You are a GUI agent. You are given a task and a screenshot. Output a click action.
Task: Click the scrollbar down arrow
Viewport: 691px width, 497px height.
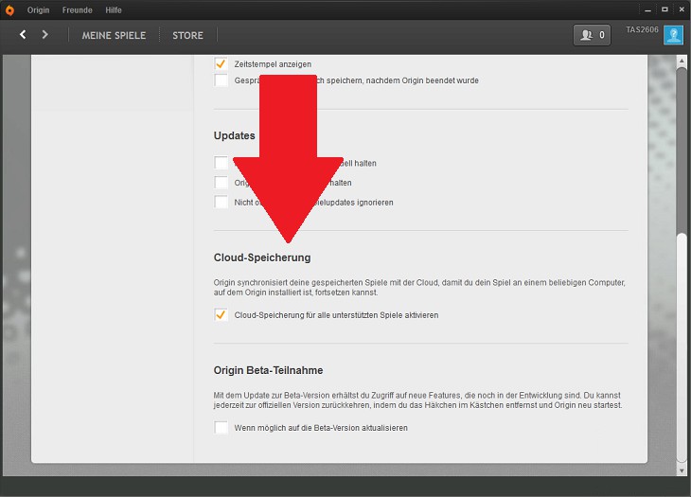pos(682,470)
